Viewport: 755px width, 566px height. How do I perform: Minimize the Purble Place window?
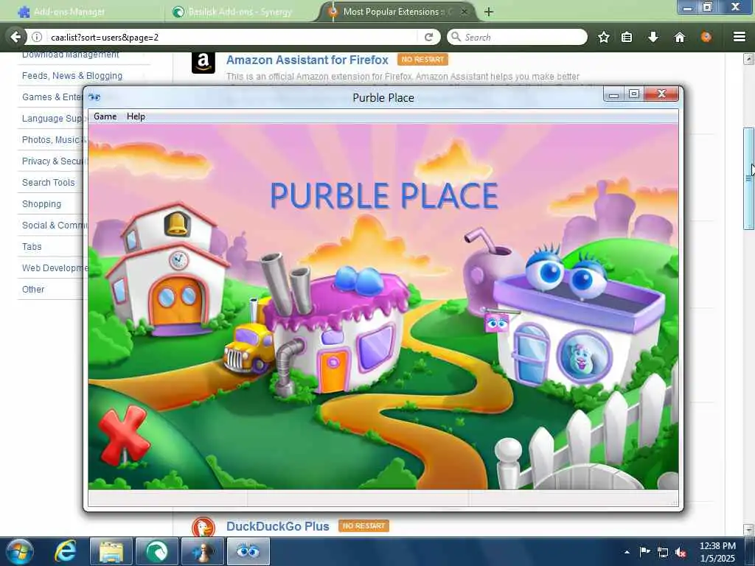[x=613, y=94]
